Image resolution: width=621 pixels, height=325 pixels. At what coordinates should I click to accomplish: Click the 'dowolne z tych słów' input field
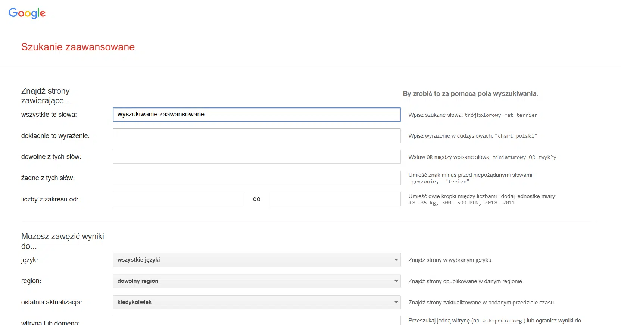257,157
